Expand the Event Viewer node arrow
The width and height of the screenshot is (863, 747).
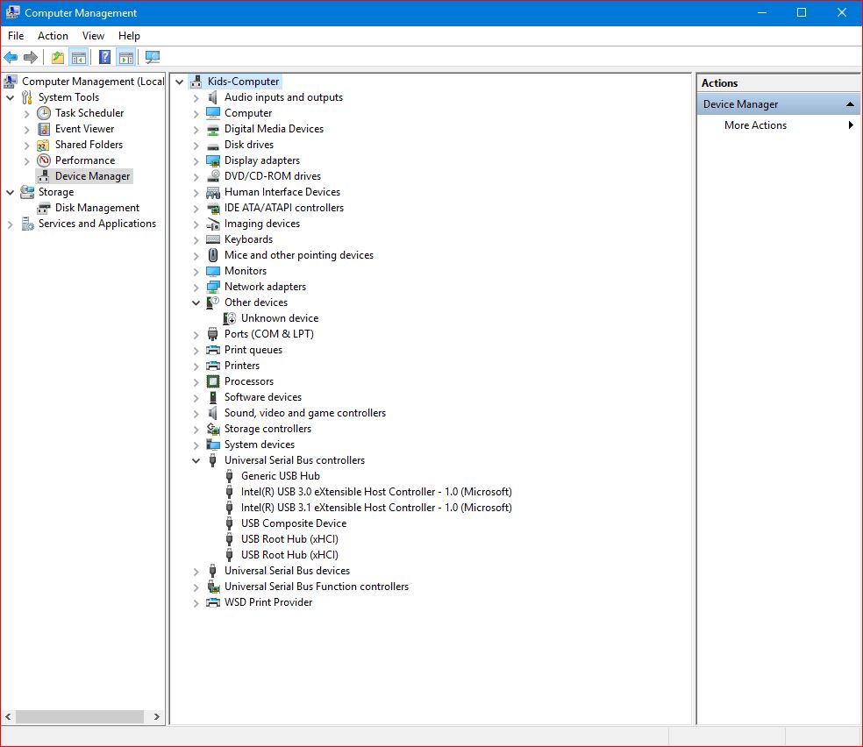(x=26, y=129)
